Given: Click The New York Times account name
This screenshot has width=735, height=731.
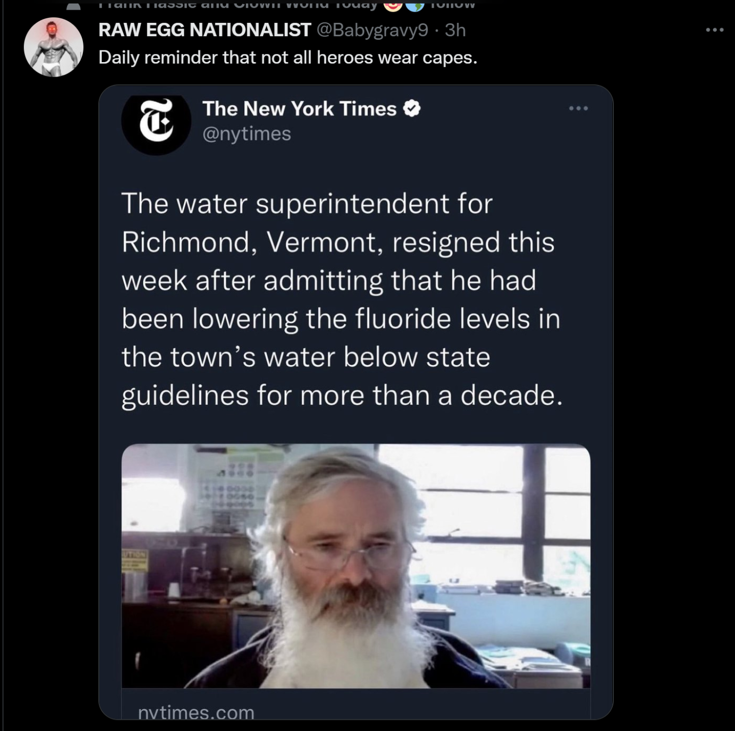Looking at the screenshot, I should click(299, 108).
